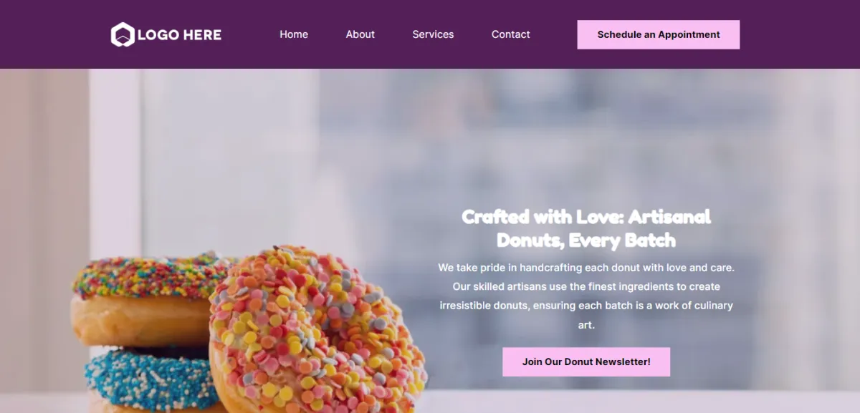Click the word 'art.' ending the paragraph
860x413 pixels.
(x=586, y=325)
